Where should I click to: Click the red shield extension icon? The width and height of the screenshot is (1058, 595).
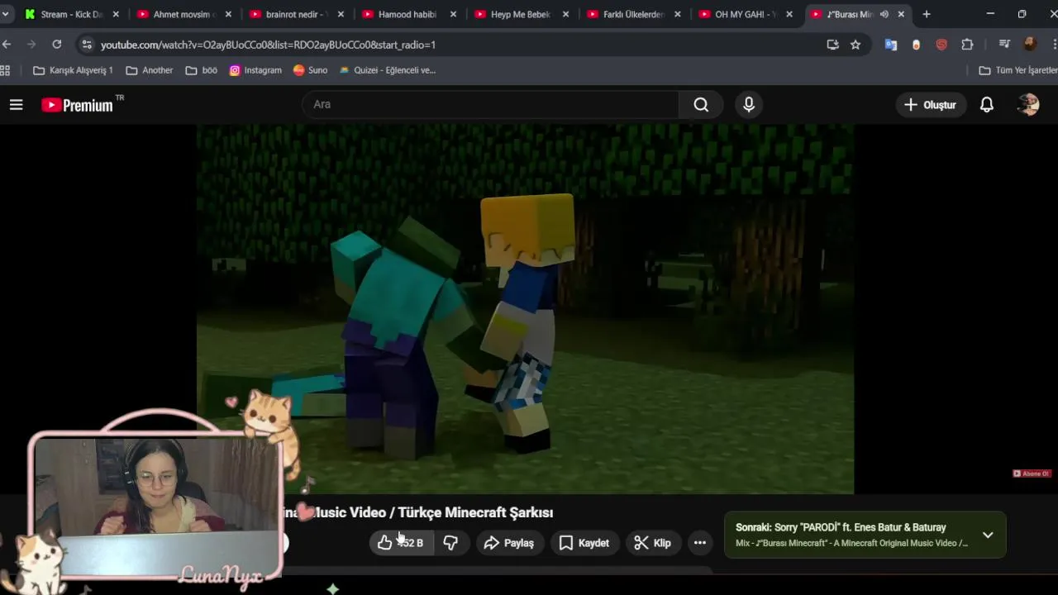click(x=941, y=45)
